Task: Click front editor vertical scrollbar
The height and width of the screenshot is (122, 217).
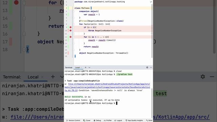Action: pos(152,30)
